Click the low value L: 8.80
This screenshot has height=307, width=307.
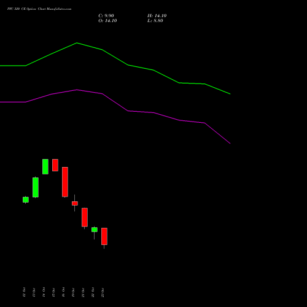[x=155, y=21]
